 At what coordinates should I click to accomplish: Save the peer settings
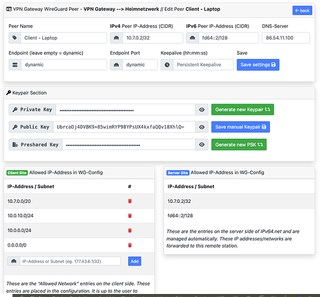258,65
